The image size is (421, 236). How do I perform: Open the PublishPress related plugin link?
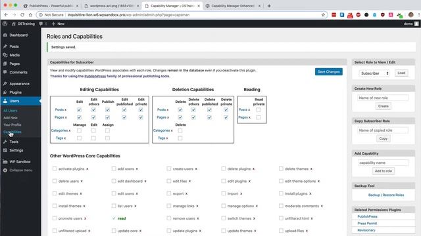(367, 216)
